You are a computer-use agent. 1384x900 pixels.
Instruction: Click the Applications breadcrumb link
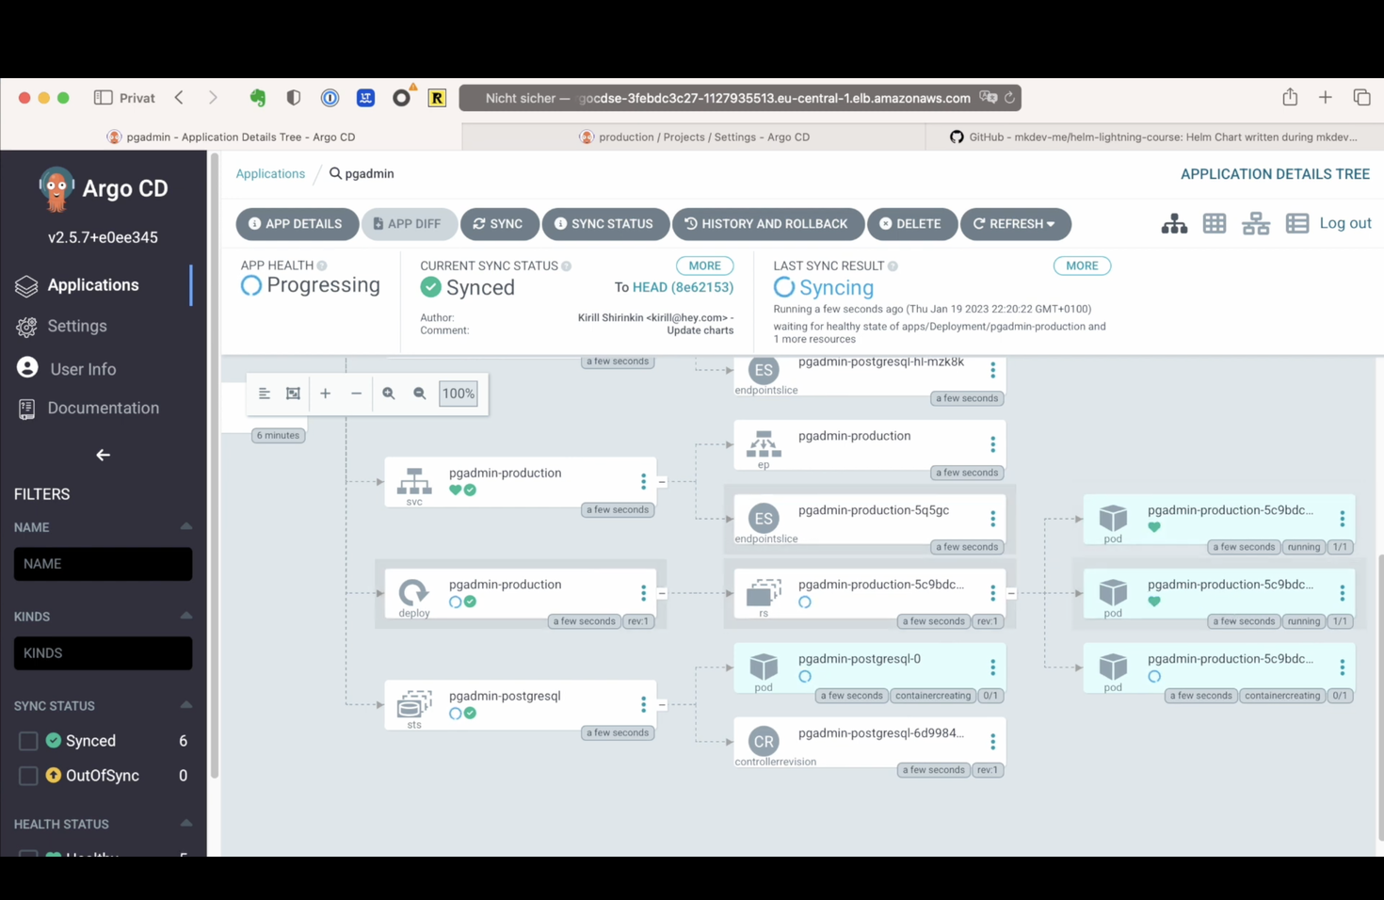pyautogui.click(x=270, y=173)
